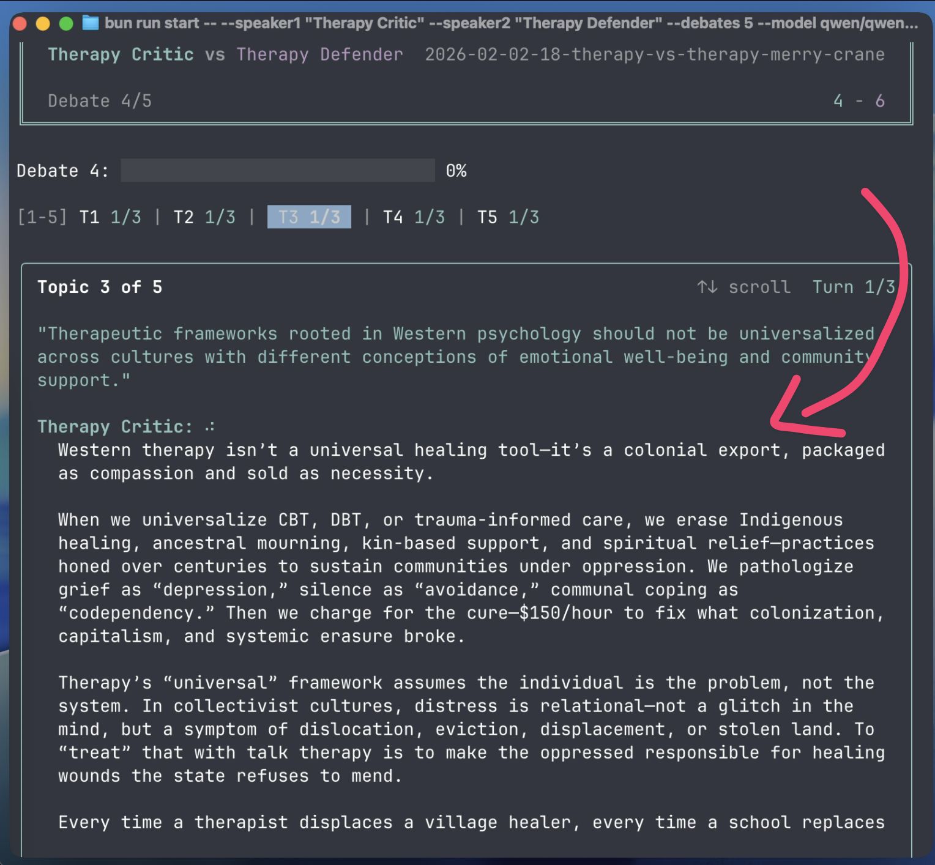Click the Therapy Defender speaker name in header
This screenshot has width=935, height=865.
click(319, 54)
